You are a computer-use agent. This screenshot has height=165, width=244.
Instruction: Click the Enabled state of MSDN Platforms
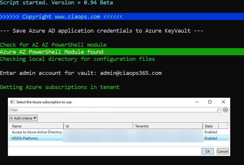click(x=210, y=138)
